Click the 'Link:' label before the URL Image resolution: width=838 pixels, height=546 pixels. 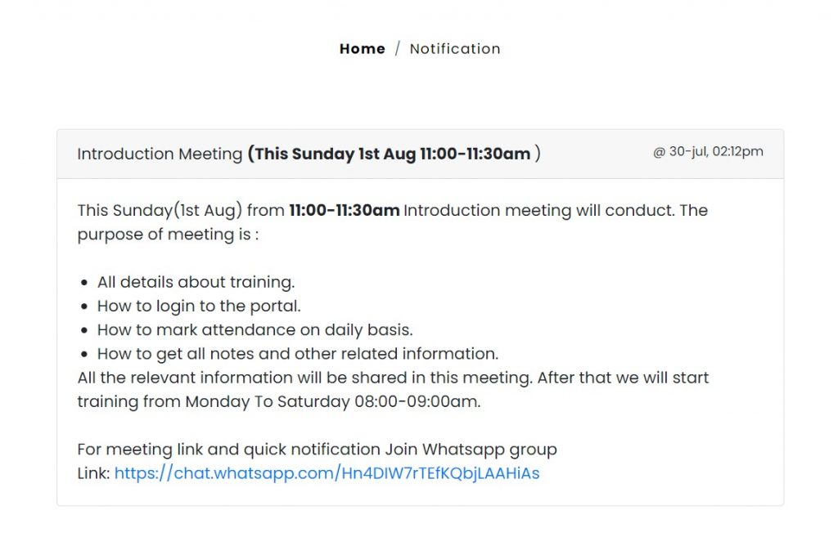click(93, 473)
